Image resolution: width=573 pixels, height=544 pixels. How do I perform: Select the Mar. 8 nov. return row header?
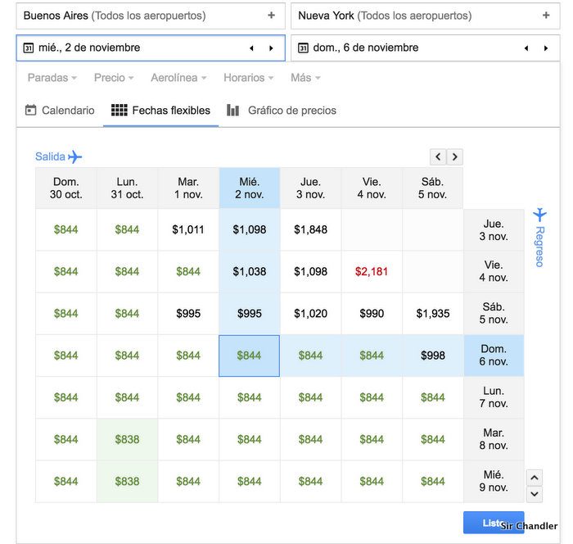(494, 439)
